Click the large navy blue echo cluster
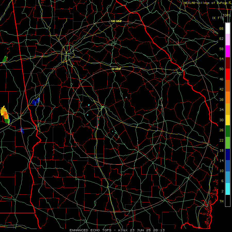232x232 pixels. [x=36, y=102]
